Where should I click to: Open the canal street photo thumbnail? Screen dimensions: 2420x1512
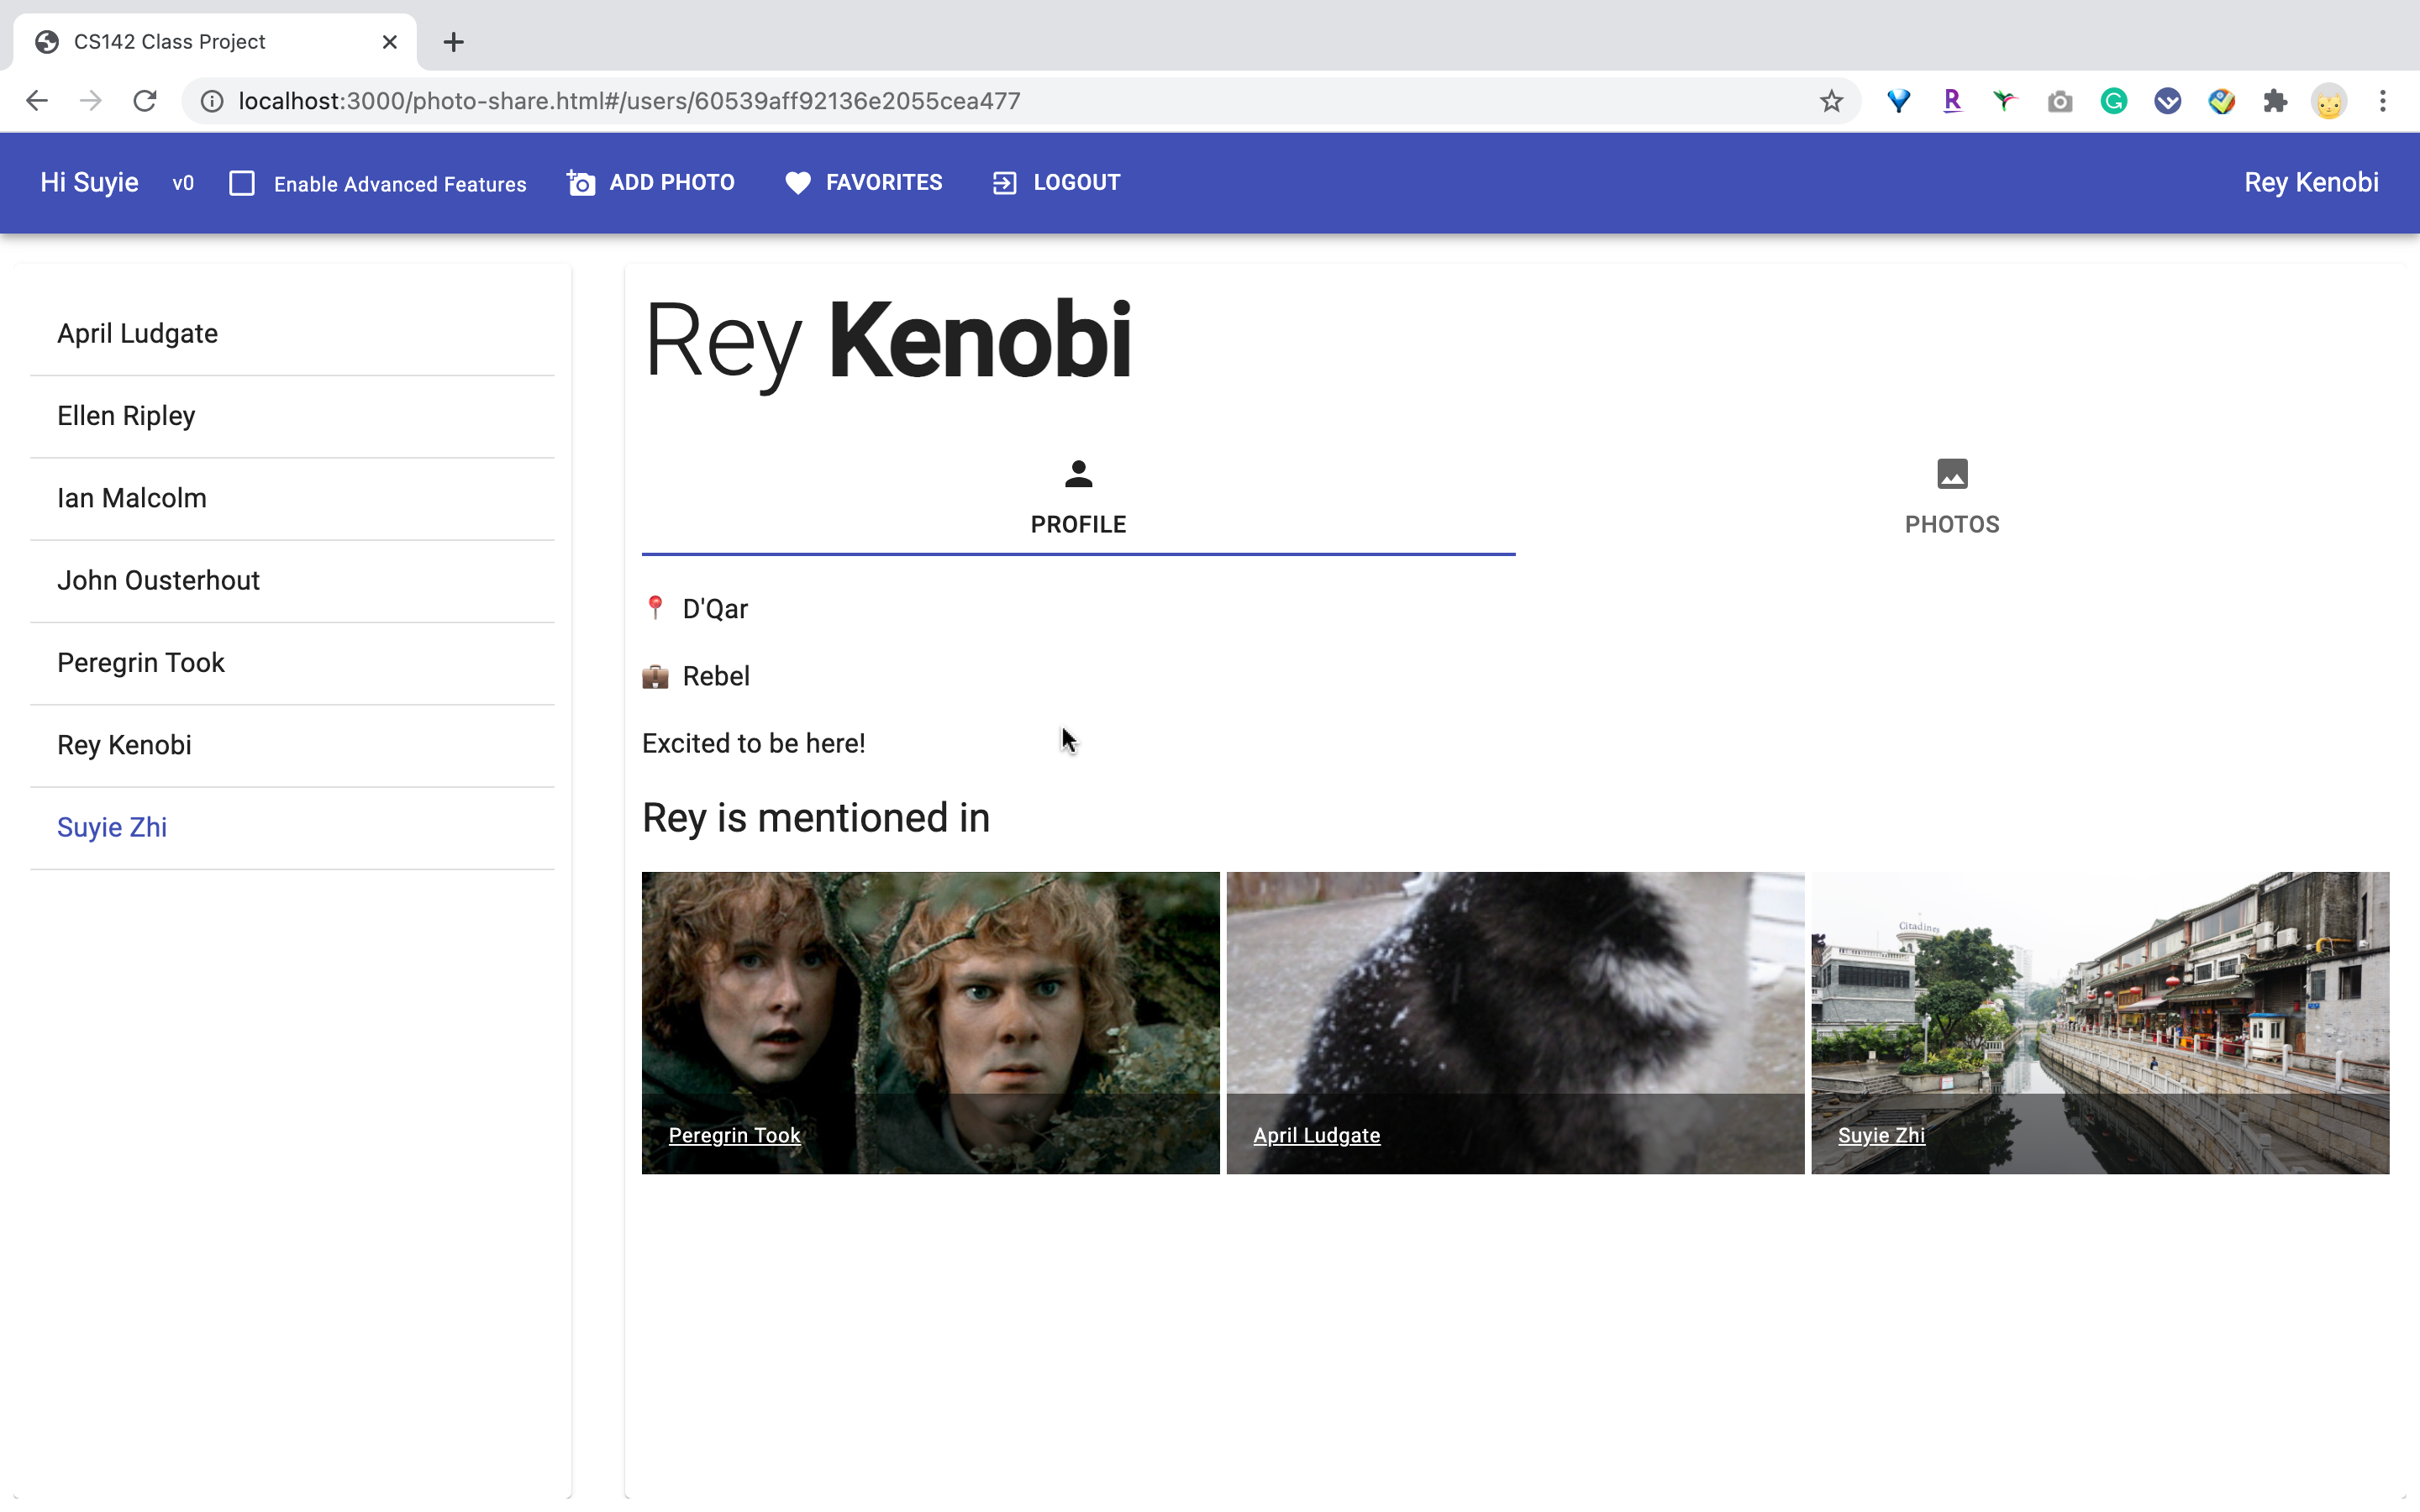tap(2100, 1022)
